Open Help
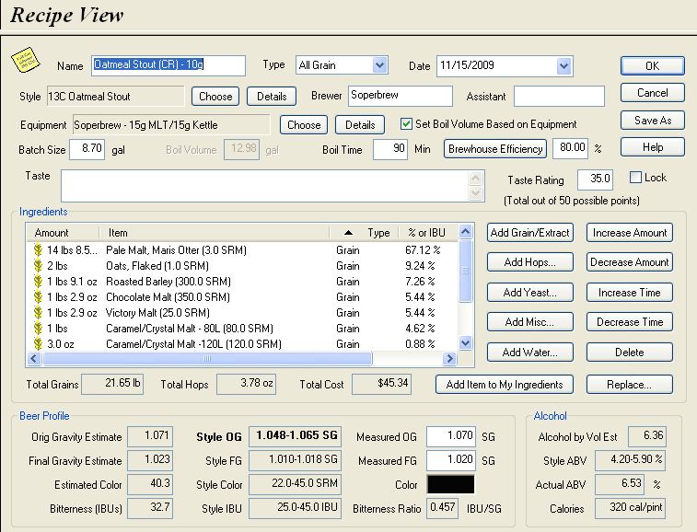The width and height of the screenshot is (697, 532). pos(652,147)
